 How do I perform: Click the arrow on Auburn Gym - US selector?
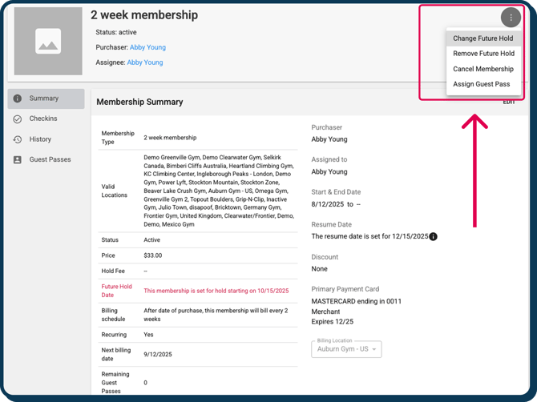(x=374, y=350)
